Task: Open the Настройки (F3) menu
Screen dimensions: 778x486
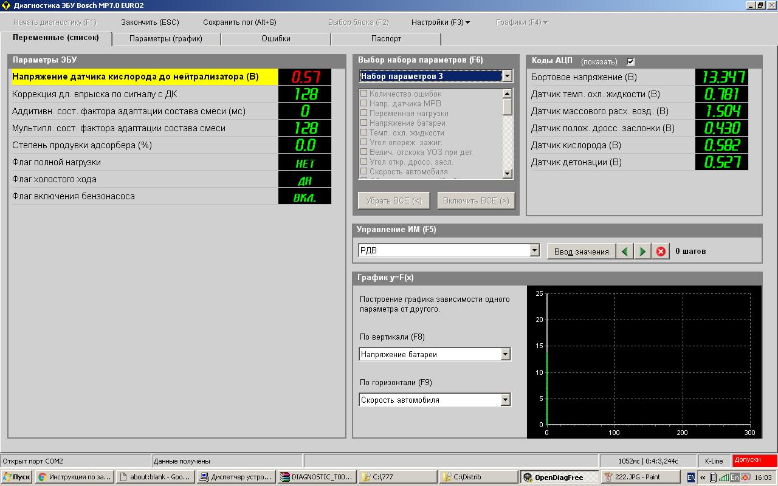Action: pos(440,22)
